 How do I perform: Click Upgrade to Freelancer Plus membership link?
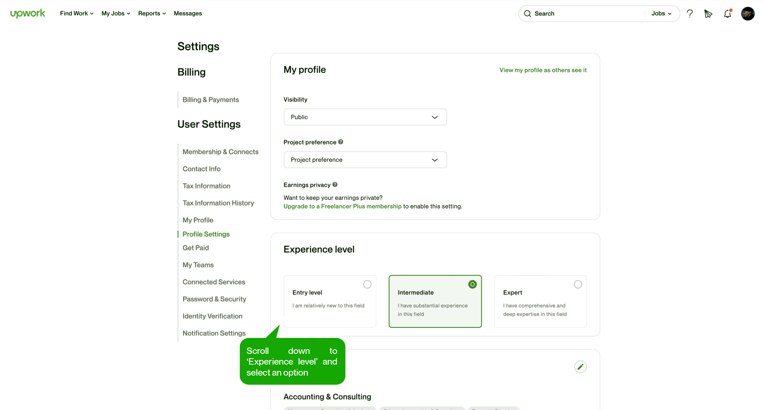pyautogui.click(x=342, y=206)
